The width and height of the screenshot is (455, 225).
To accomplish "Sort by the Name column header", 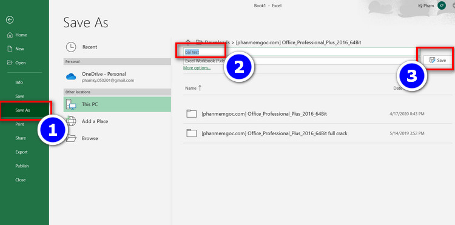I will click(190, 88).
